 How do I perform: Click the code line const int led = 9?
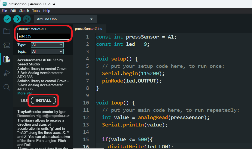click(123, 44)
